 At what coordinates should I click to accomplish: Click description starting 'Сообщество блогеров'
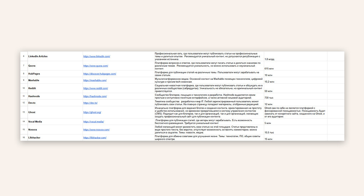click(209, 96)
